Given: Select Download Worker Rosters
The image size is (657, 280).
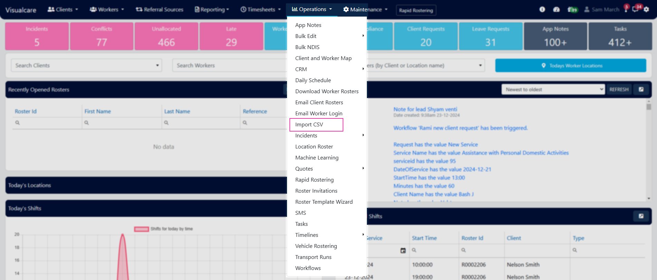Looking at the screenshot, I should (327, 91).
